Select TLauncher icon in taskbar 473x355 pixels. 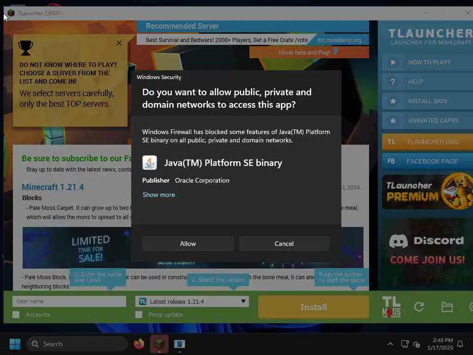[159, 344]
